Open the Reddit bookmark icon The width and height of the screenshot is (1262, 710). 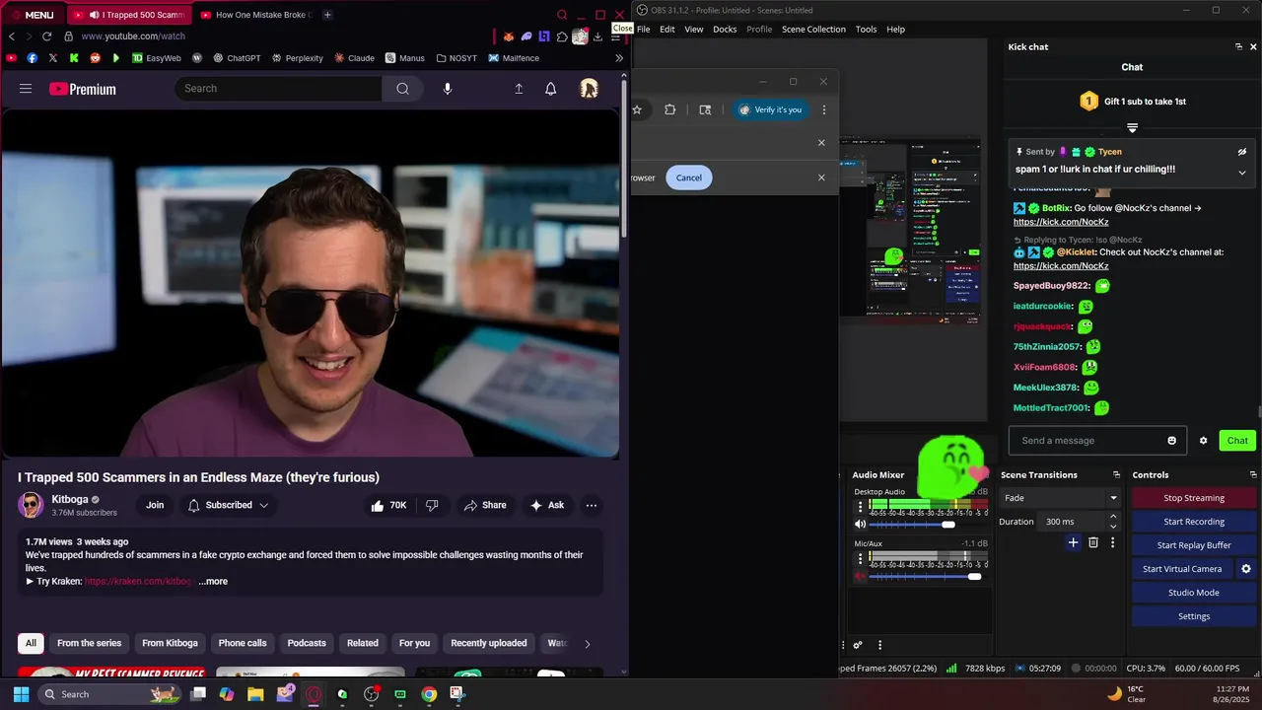click(95, 58)
